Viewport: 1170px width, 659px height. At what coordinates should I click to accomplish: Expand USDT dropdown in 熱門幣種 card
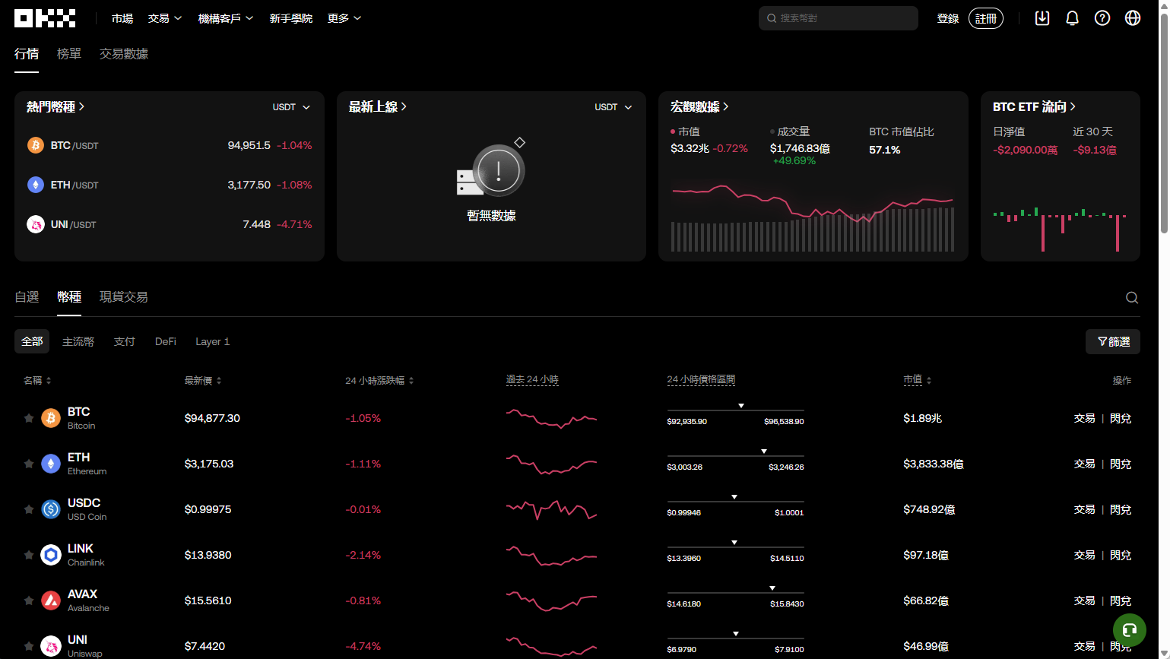292,107
